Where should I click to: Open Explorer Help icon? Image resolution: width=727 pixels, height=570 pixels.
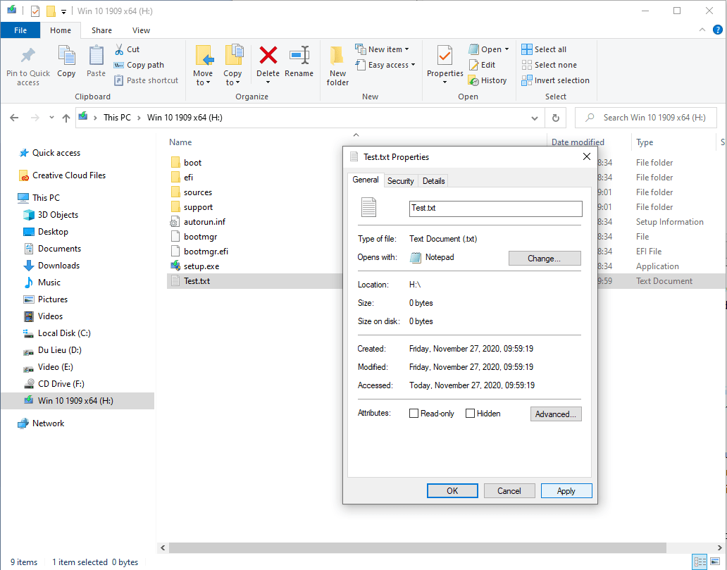(717, 30)
